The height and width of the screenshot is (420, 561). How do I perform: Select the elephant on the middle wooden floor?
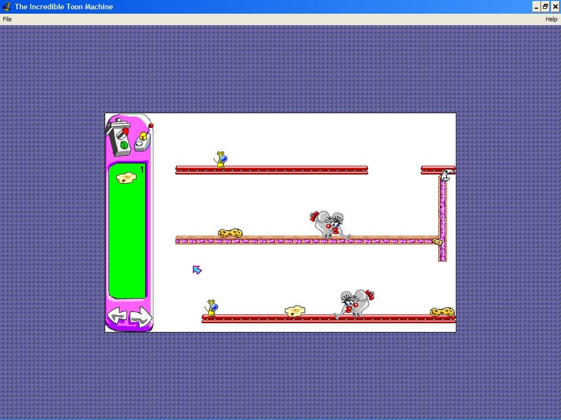329,225
